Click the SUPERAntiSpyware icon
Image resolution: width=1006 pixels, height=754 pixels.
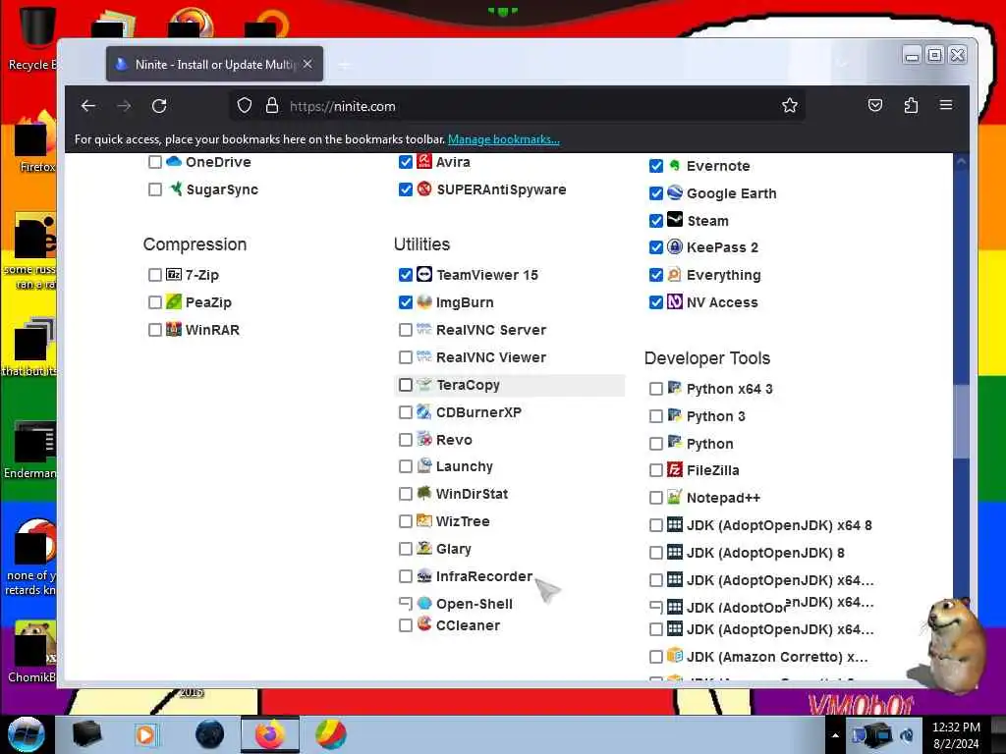[x=424, y=189]
